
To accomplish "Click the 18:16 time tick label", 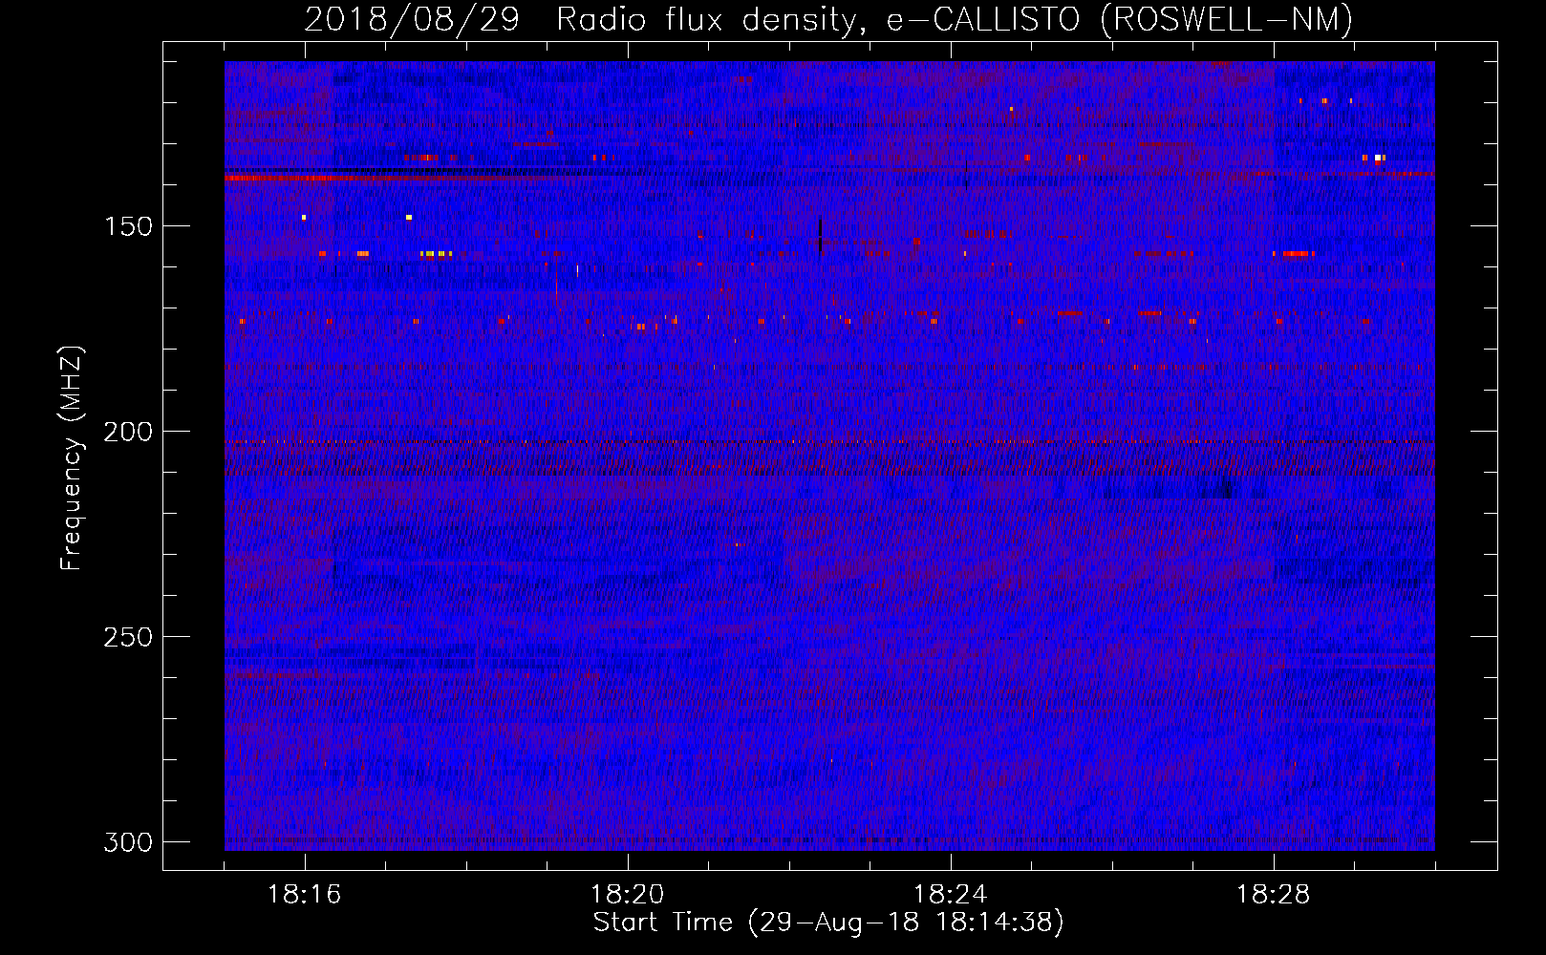I will coord(305,895).
